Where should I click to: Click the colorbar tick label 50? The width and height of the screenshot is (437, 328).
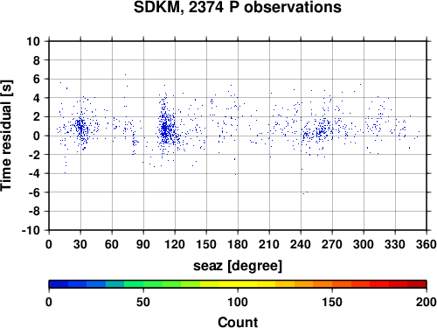(x=143, y=302)
